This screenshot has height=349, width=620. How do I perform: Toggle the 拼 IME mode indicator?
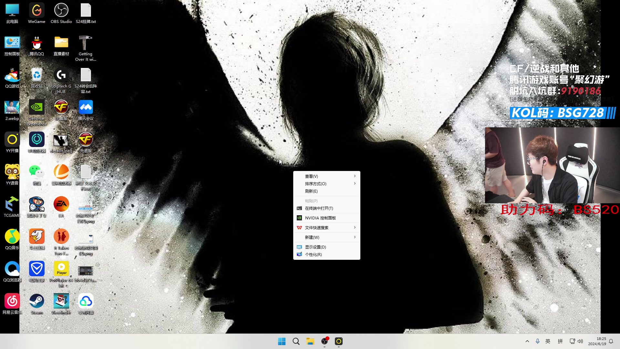[x=560, y=341]
